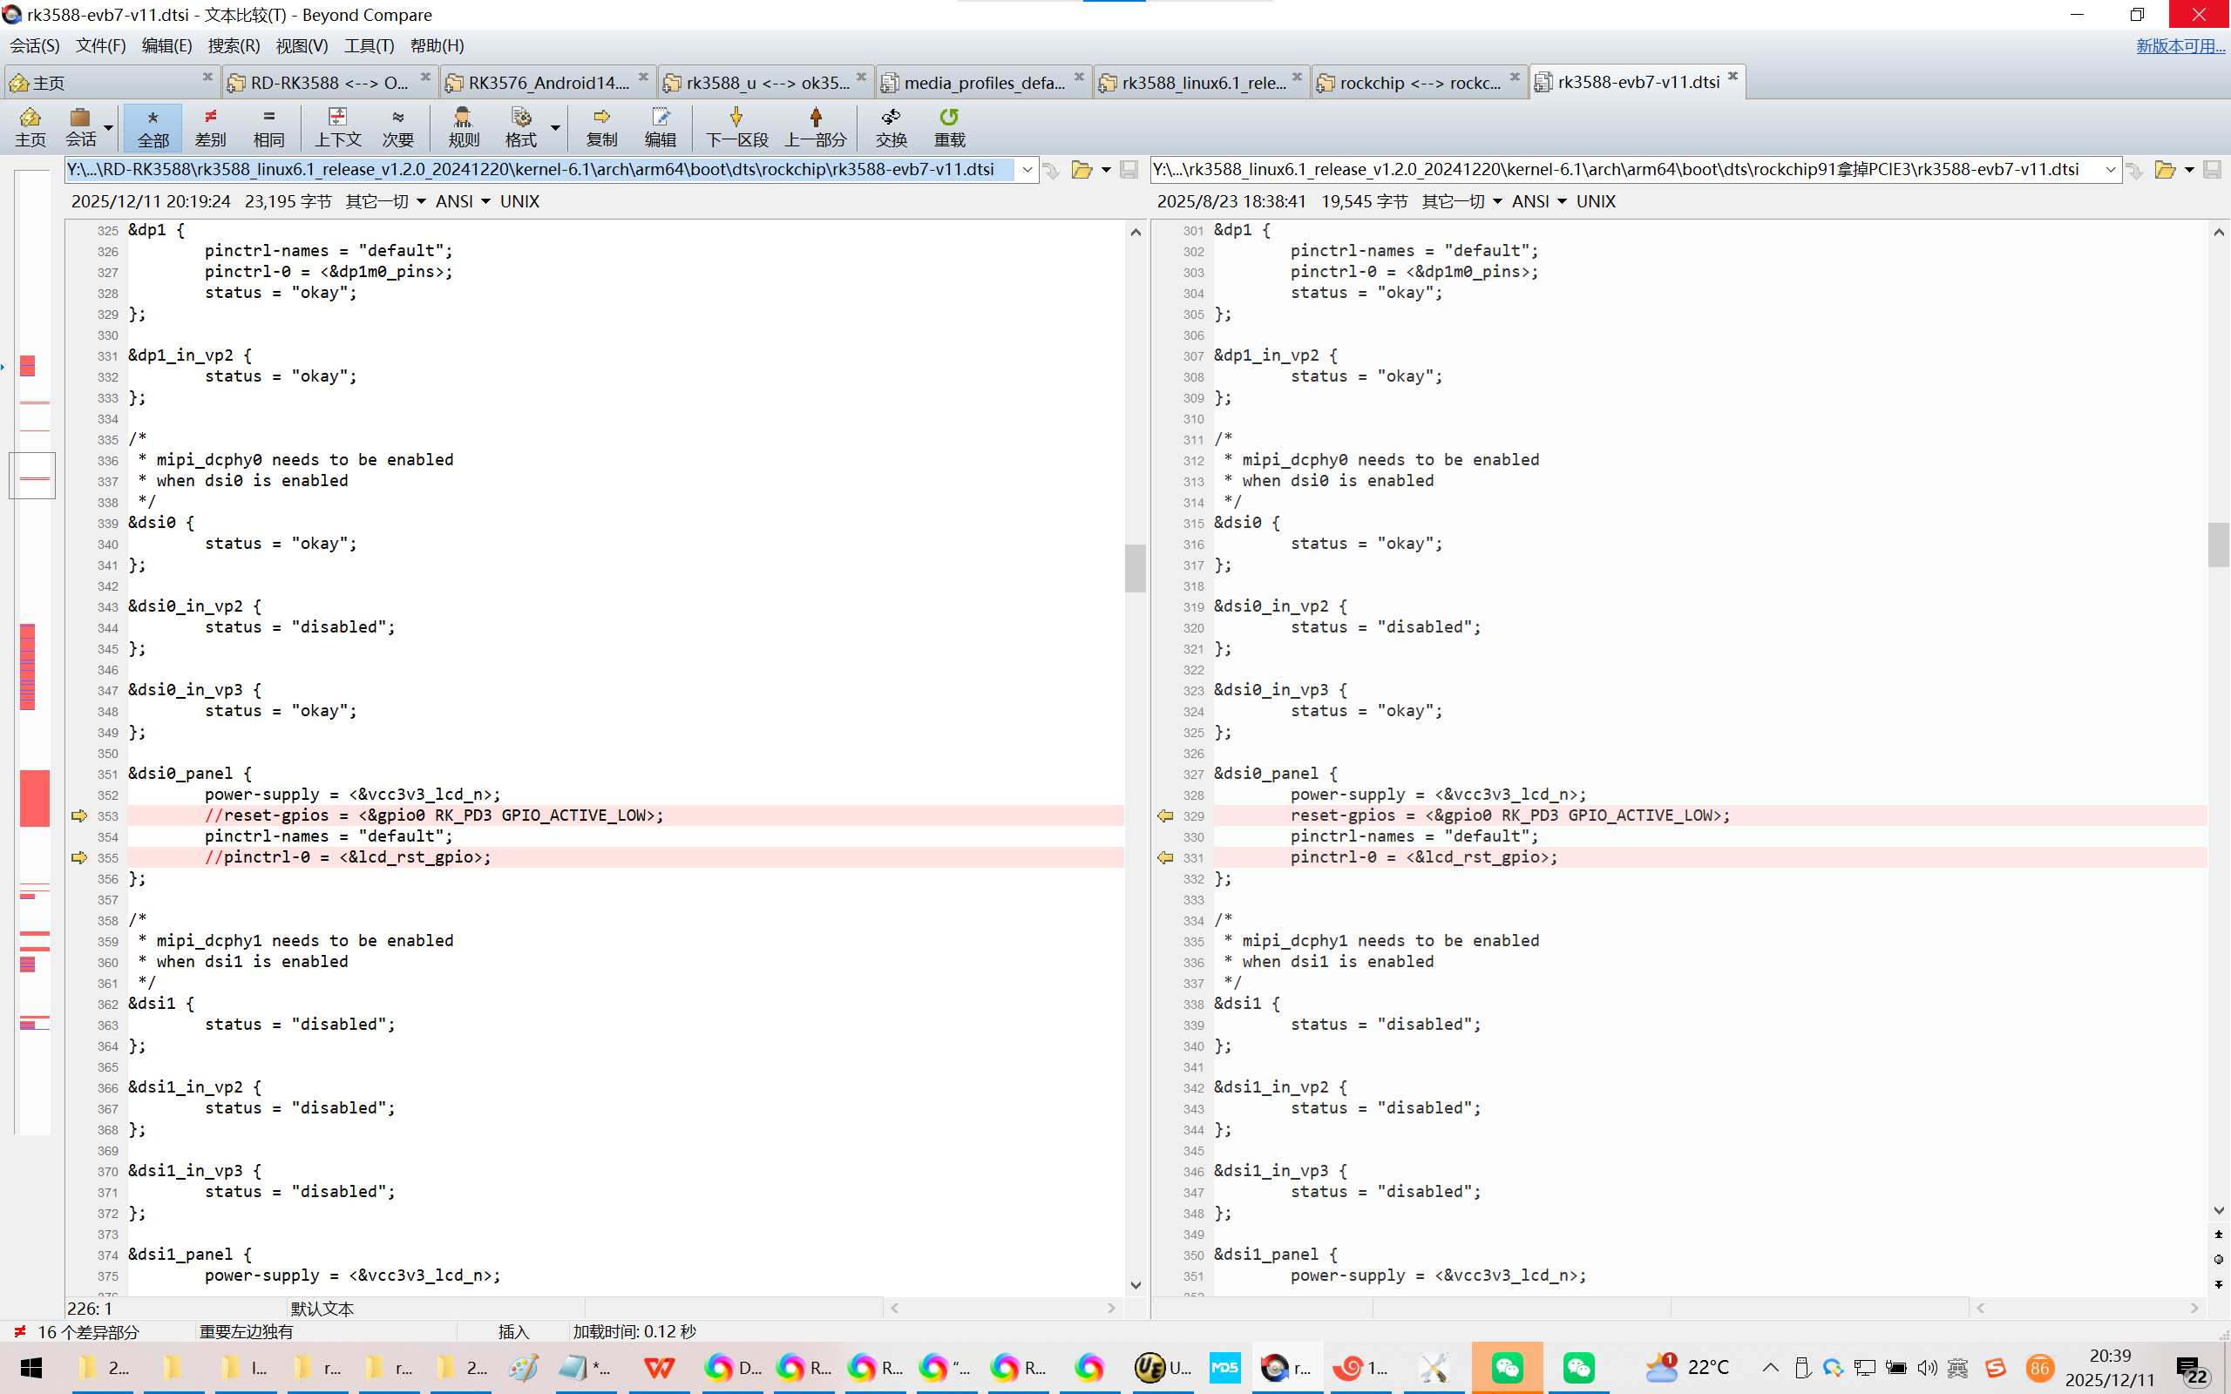Image resolution: width=2231 pixels, height=1394 pixels.
Task: Switch to the media_profiles_defa... tab
Action: (983, 82)
